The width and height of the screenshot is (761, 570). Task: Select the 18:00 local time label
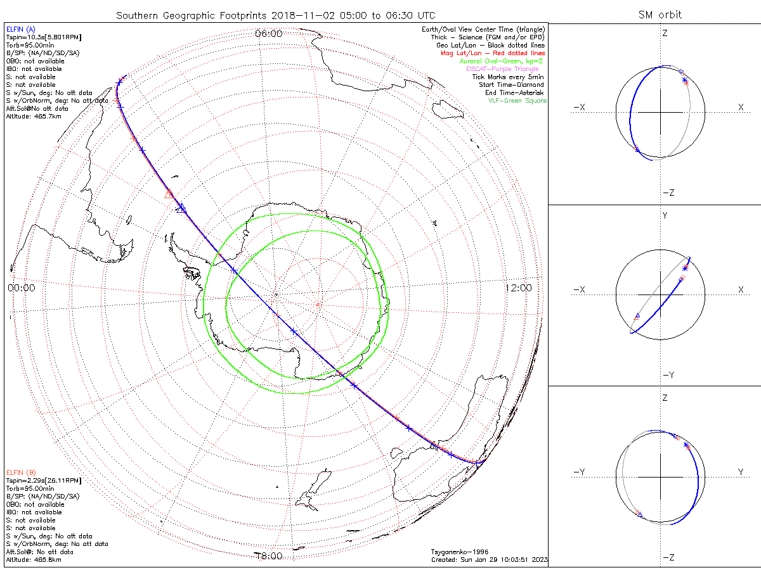pos(269,556)
